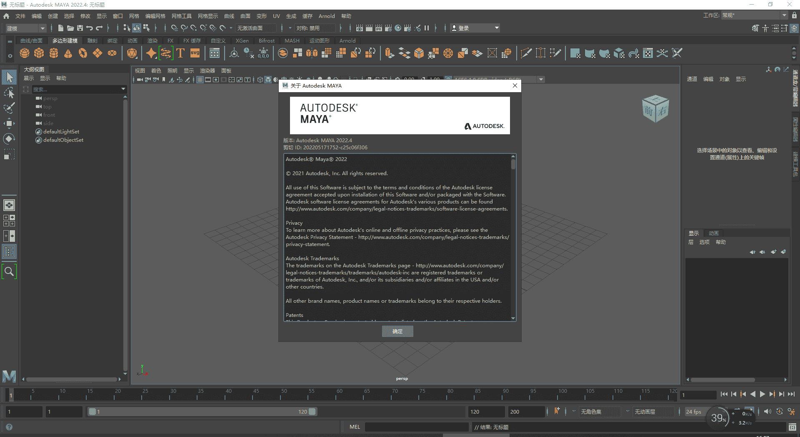Screen dimensions: 800x437
Task: Switch to the Arnold shelf tab
Action: (347, 40)
